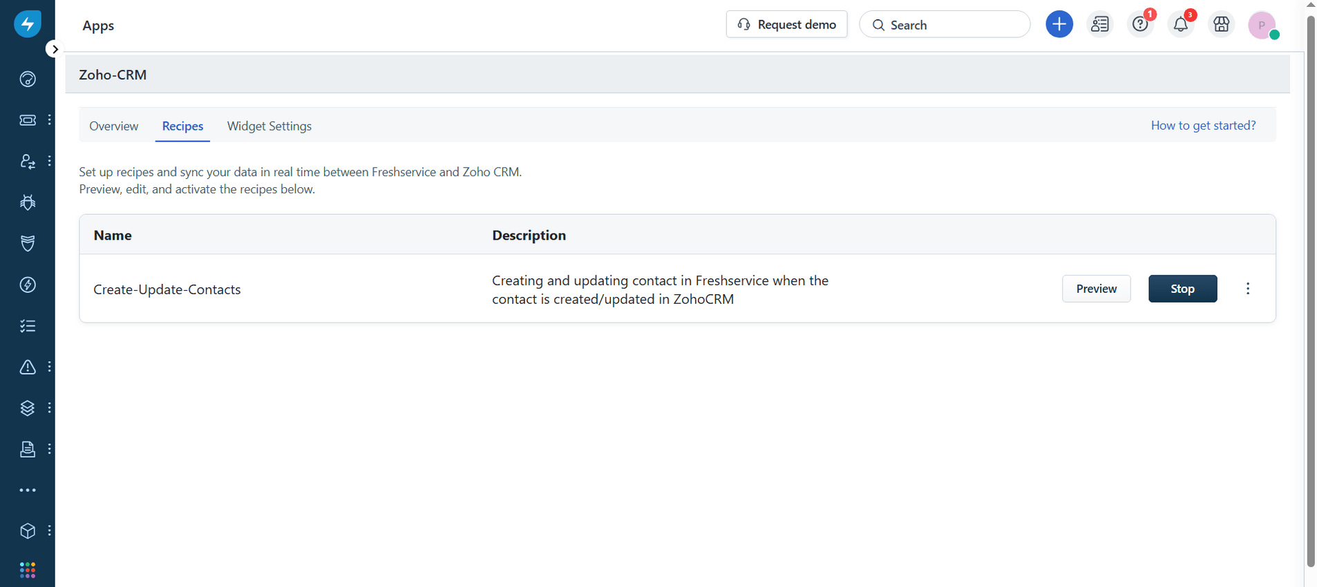The height and width of the screenshot is (587, 1317).
Task: Open the dashboard gauge icon in sidebar
Action: [x=28, y=79]
